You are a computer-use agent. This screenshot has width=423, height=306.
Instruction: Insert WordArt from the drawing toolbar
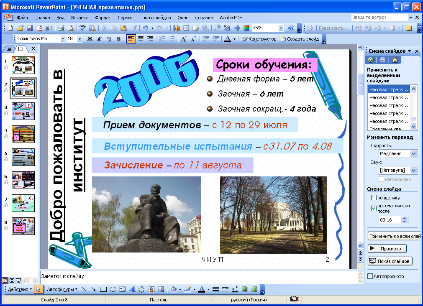[x=132, y=289]
